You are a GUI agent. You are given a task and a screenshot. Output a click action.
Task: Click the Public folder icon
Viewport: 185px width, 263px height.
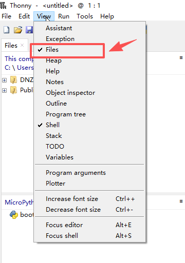[x=13, y=90]
